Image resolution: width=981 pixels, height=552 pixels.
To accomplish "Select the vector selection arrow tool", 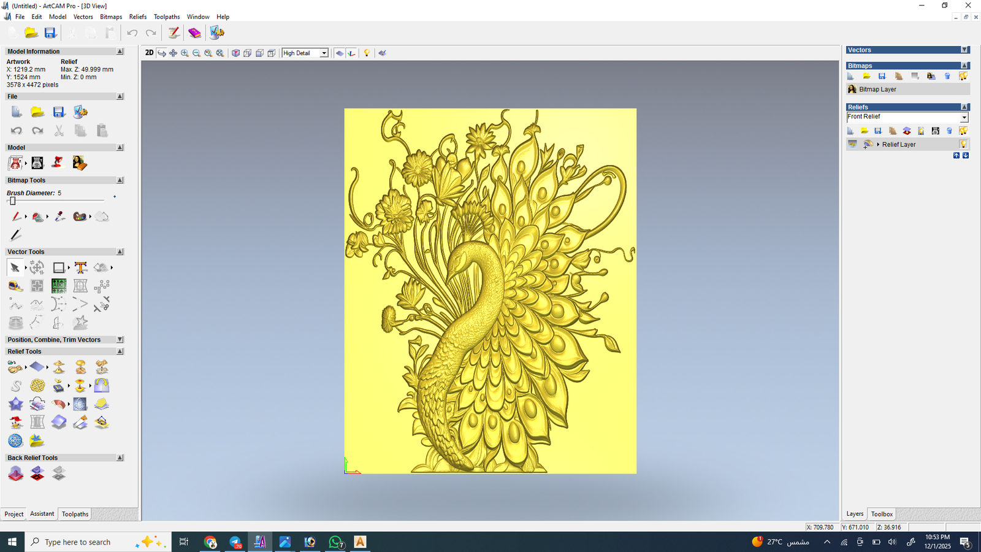I will (15, 267).
